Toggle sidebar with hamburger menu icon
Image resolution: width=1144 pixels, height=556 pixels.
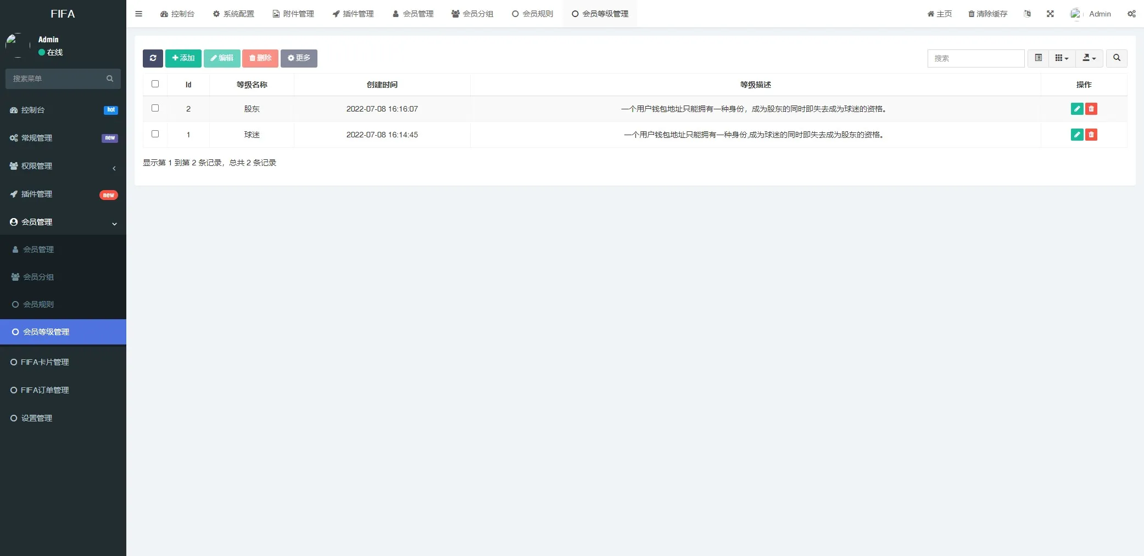coord(138,14)
